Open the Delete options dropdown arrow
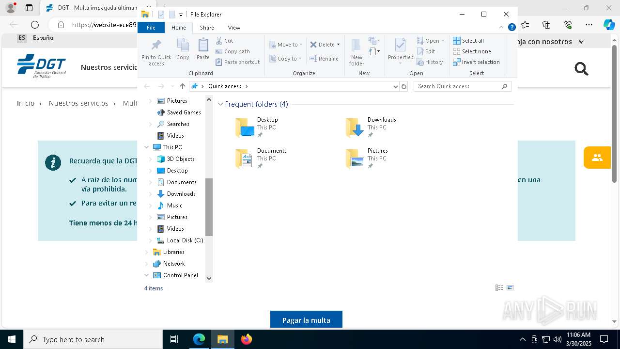This screenshot has width=620, height=349. point(338,45)
